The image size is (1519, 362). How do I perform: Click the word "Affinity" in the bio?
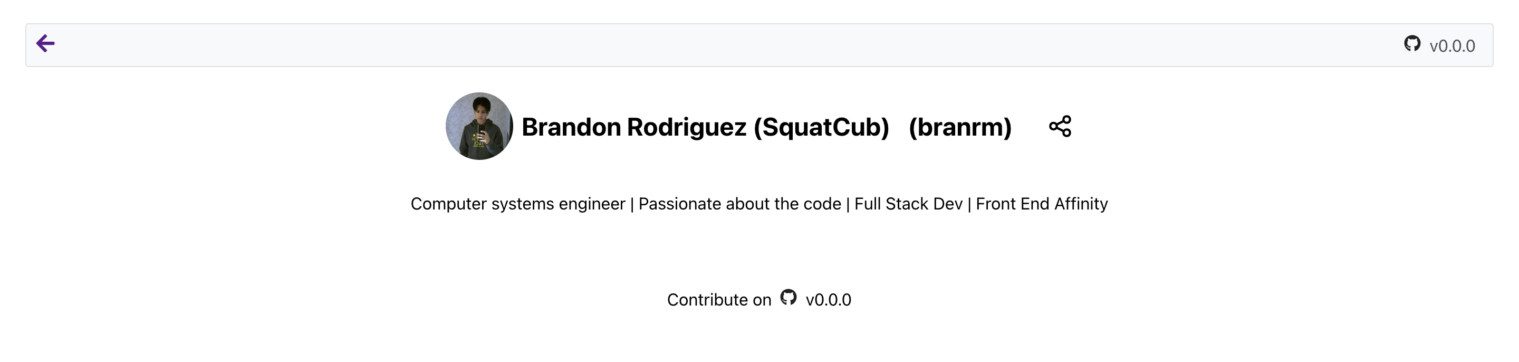(1081, 204)
